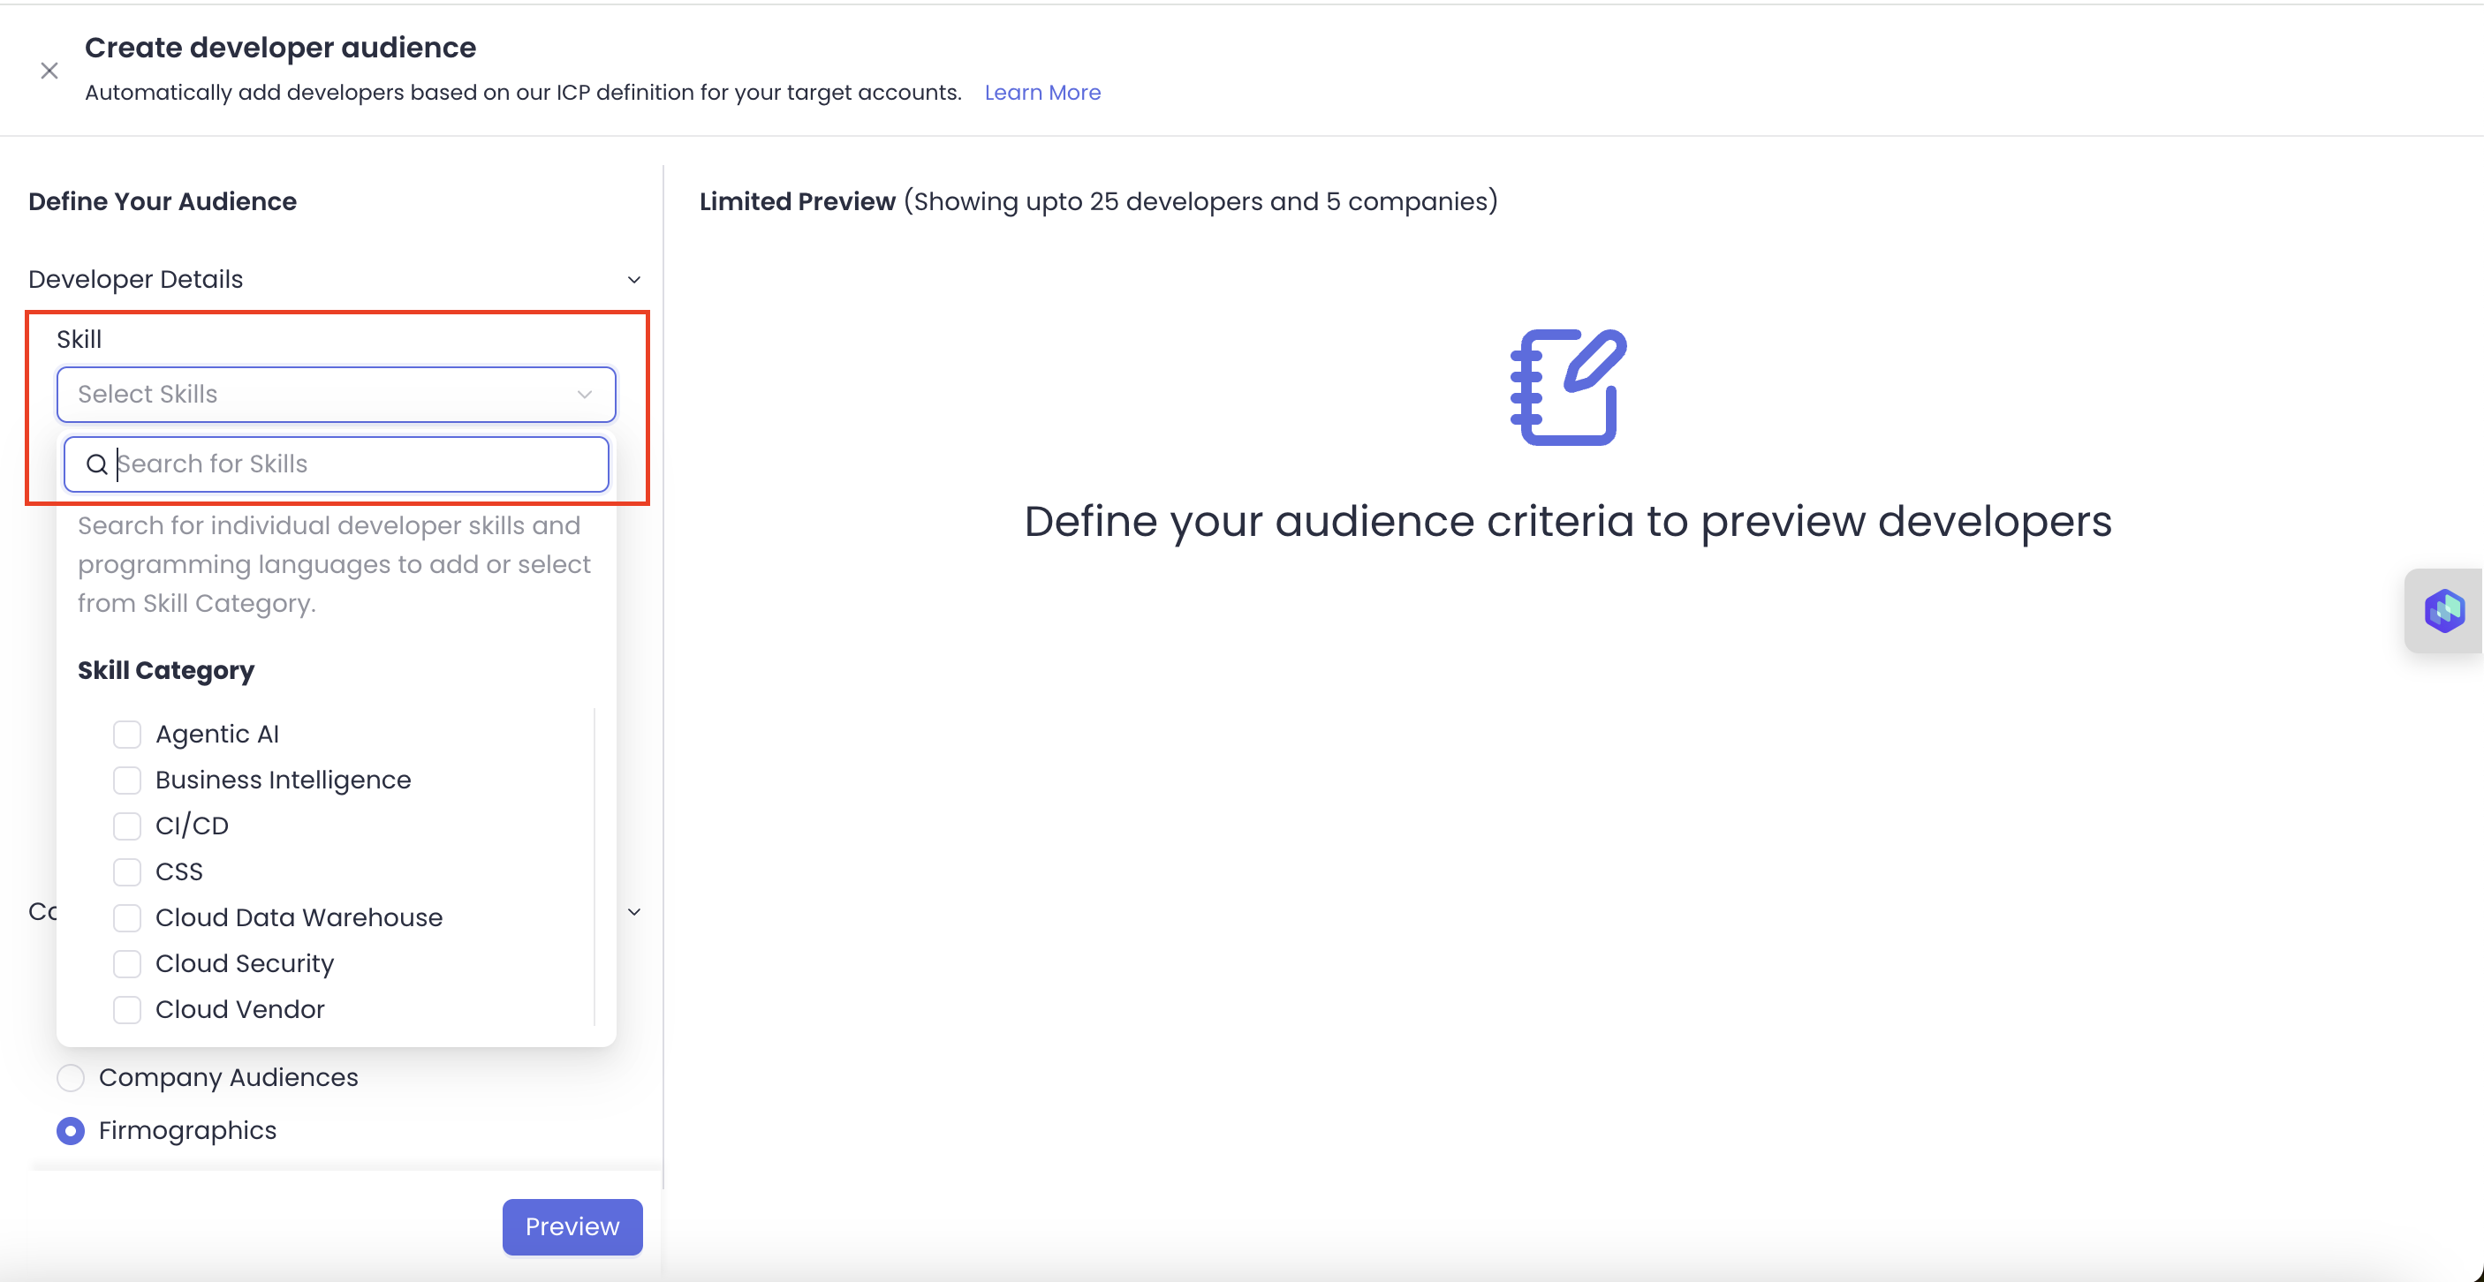Screen dimensions: 2484x1282
Task: Click the search magnifier icon in the Skills field
Action: (x=96, y=464)
